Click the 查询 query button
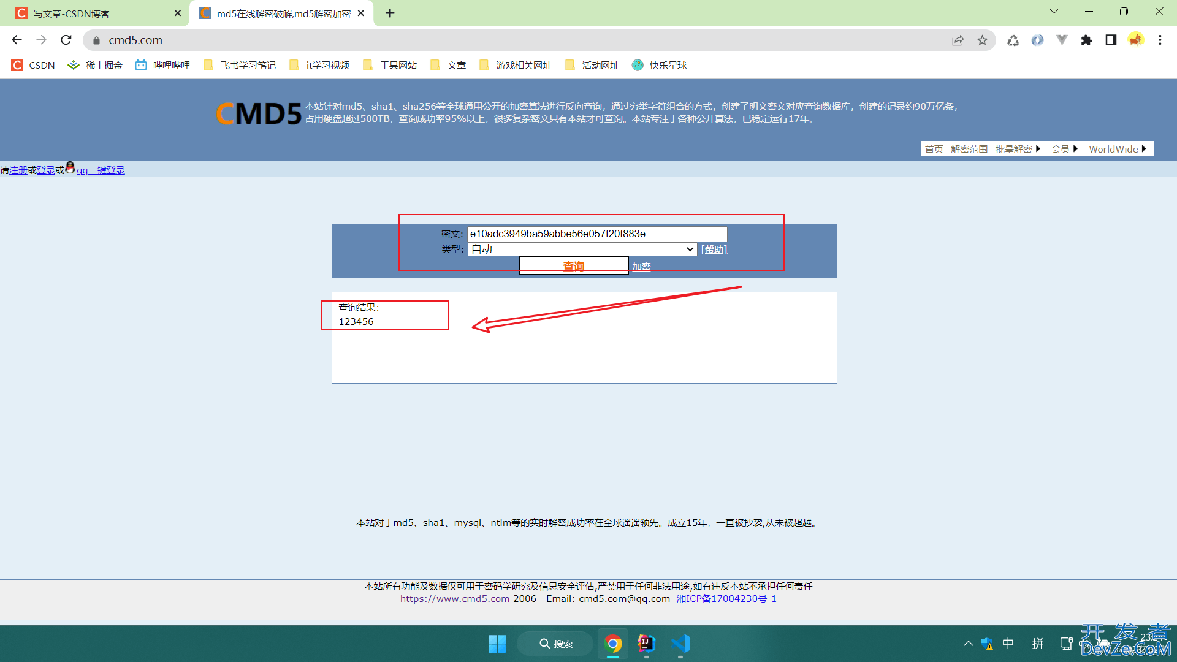The image size is (1177, 662). coord(574,266)
